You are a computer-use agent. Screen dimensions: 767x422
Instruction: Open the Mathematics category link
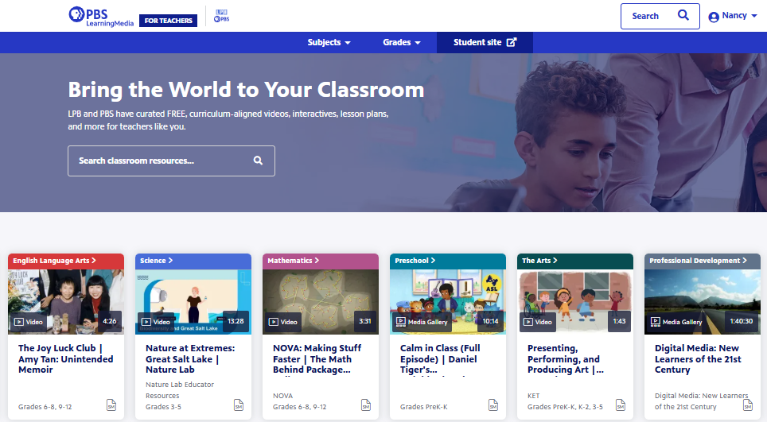coord(294,261)
